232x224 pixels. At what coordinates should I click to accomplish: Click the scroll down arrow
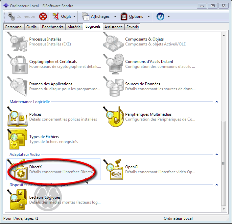click(224, 209)
